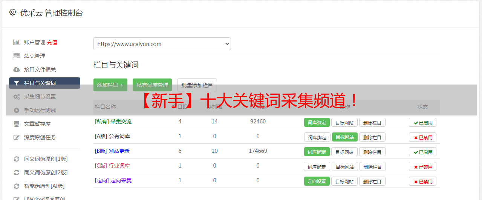
Task: Click the [私有] 采集交流 column name
Action: click(113, 122)
